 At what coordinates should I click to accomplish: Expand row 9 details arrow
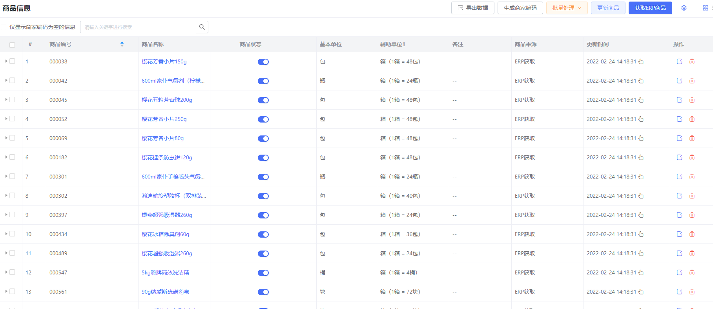6,215
